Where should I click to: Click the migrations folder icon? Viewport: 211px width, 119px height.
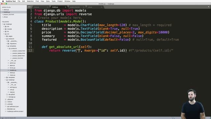pos(8,44)
